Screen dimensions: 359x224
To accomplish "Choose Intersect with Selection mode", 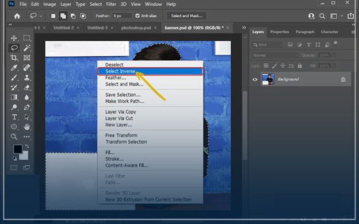I will pyautogui.click(x=83, y=16).
